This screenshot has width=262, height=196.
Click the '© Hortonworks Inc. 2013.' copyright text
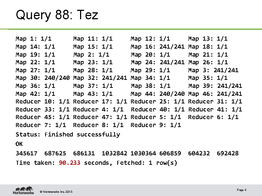coord(56,192)
